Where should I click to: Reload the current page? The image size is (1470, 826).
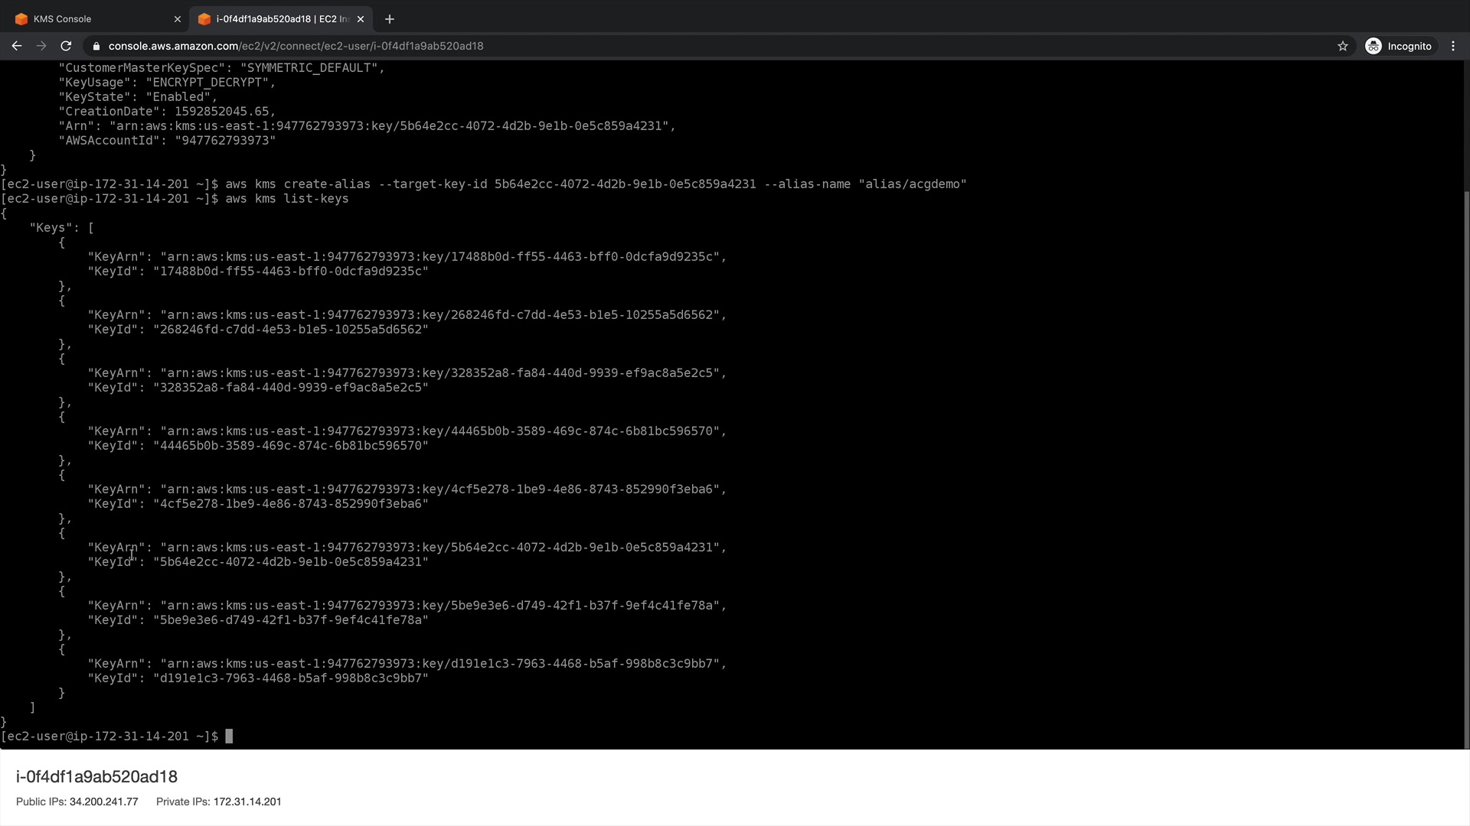[66, 46]
